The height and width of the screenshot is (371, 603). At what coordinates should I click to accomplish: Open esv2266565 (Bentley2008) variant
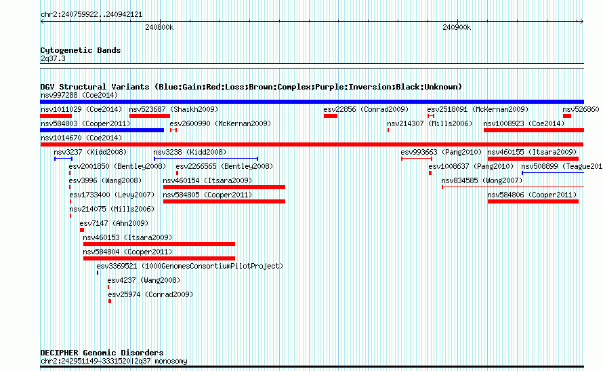pos(224,167)
